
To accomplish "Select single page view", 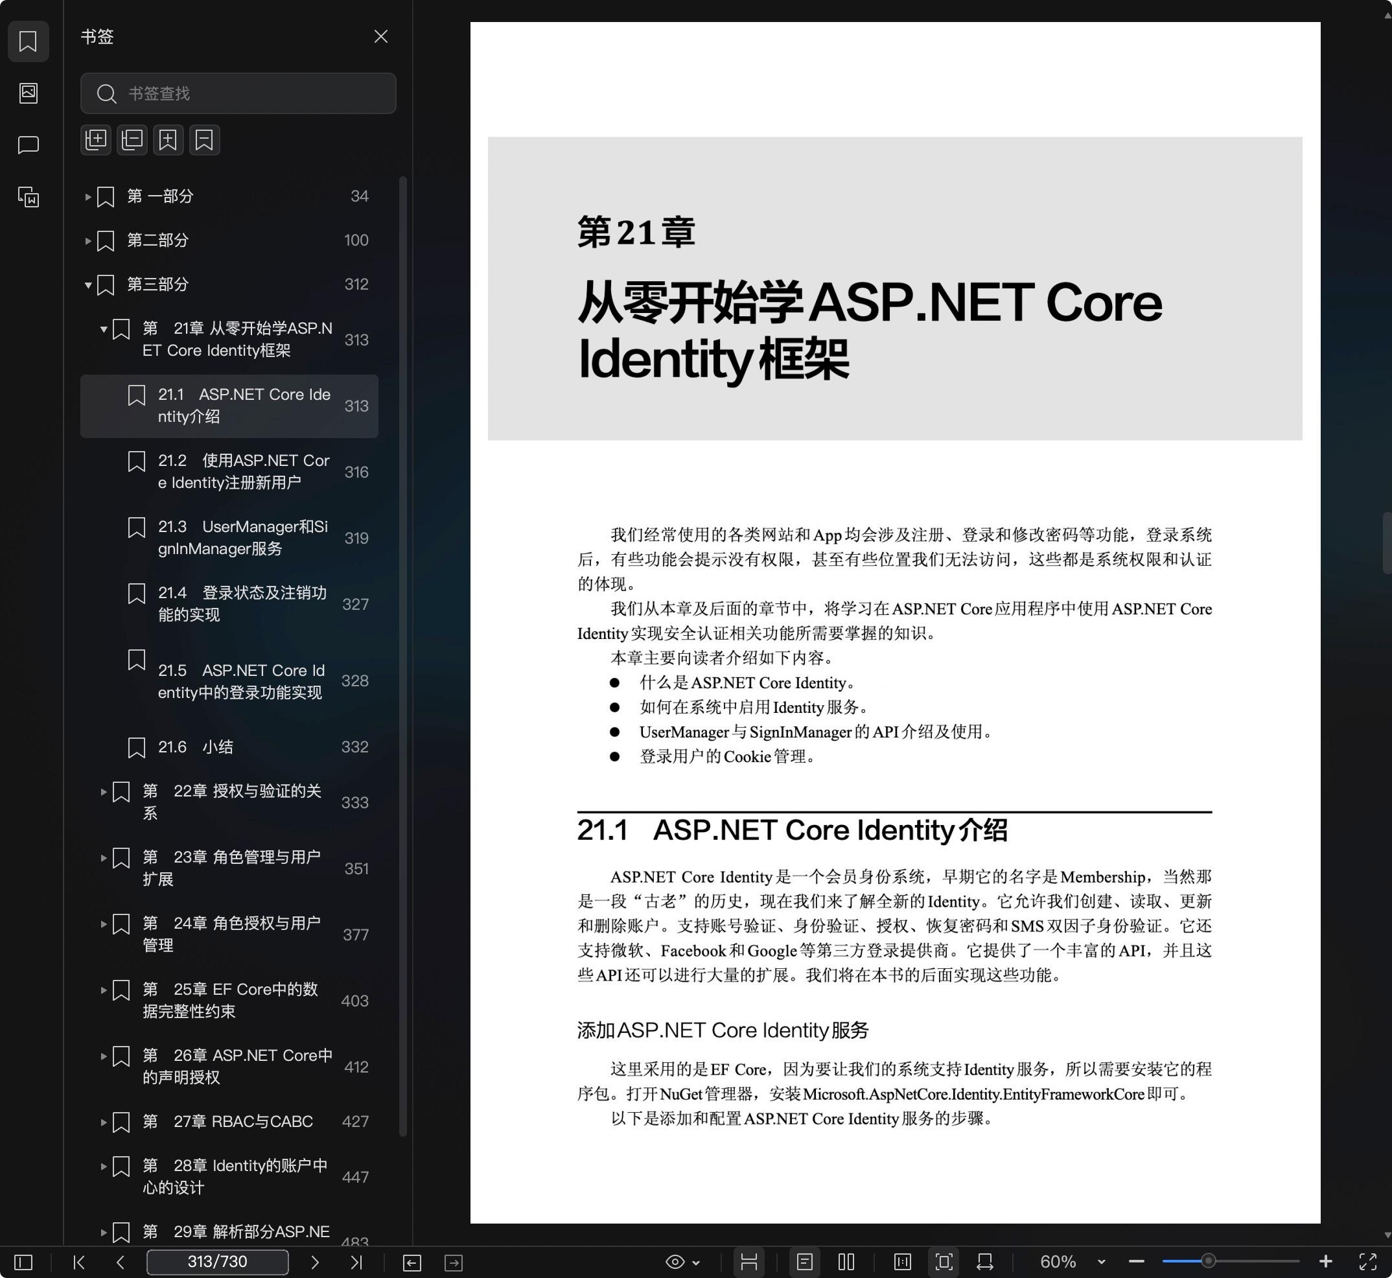I will click(x=804, y=1262).
